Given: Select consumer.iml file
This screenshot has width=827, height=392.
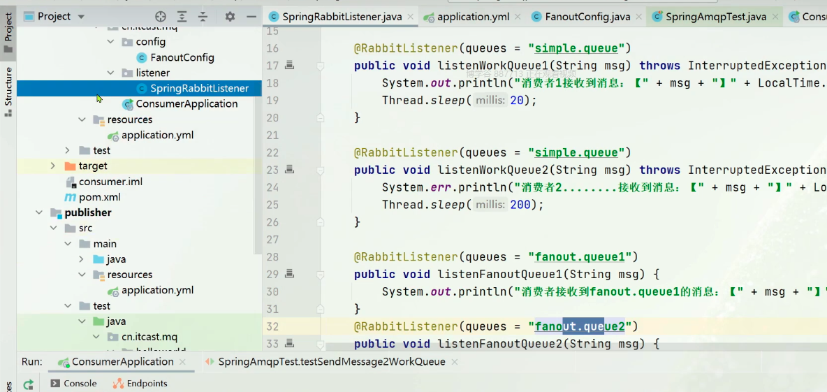Looking at the screenshot, I should 111,182.
